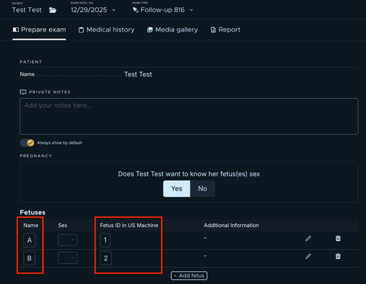The width and height of the screenshot is (366, 284).
Task: Select Yes for knowing fetus sex
Action: [176, 189]
